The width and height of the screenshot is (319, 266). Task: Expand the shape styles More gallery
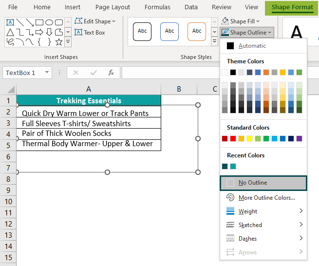point(214,41)
